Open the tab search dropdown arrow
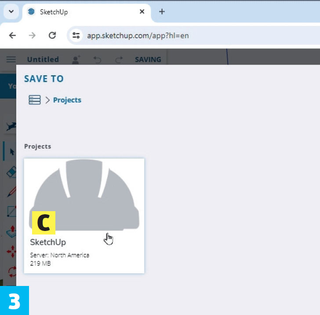320x315 pixels. pyautogui.click(x=11, y=11)
